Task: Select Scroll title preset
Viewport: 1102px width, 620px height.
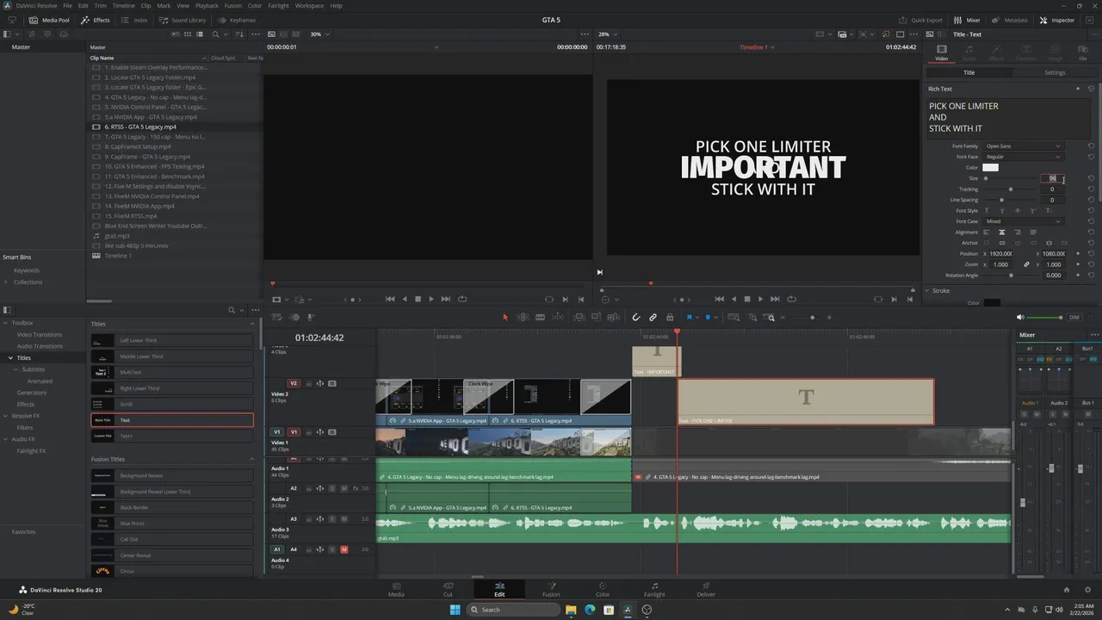Action: (172, 404)
